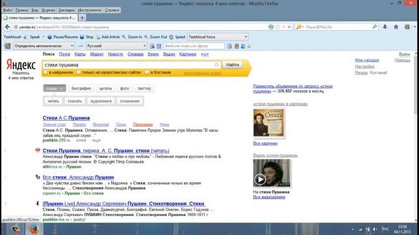Open the 'Все картинки' link
The height and width of the screenshot is (235, 419).
[265, 144]
